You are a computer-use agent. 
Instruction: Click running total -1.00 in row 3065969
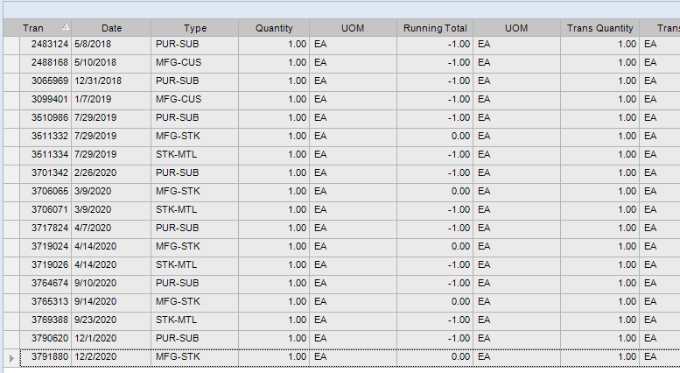459,81
